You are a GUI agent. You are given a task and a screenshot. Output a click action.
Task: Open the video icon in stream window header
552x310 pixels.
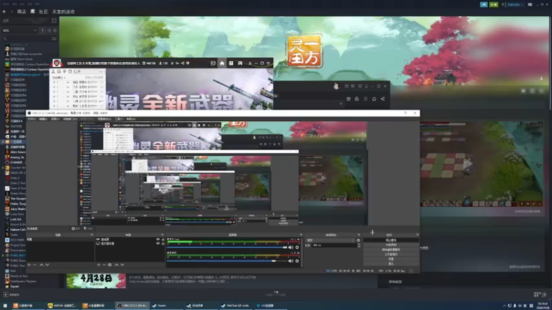(x=213, y=63)
